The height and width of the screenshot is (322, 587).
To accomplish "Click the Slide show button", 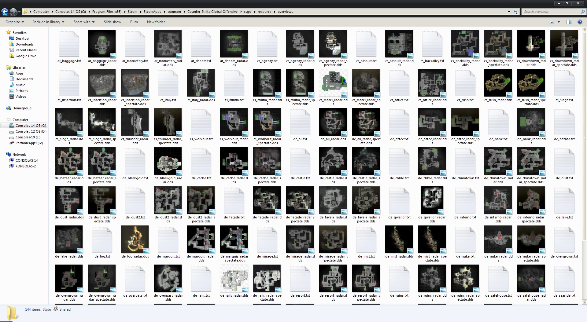I will (113, 22).
